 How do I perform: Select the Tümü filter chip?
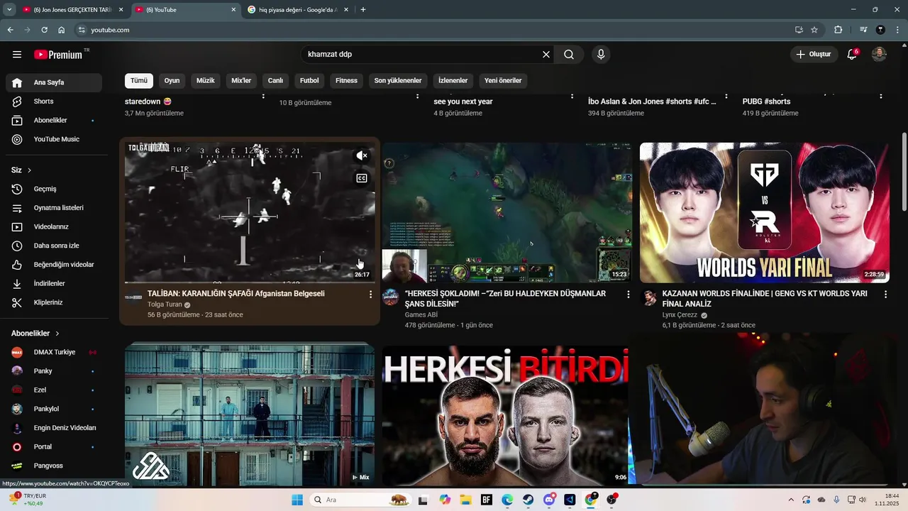tap(139, 81)
